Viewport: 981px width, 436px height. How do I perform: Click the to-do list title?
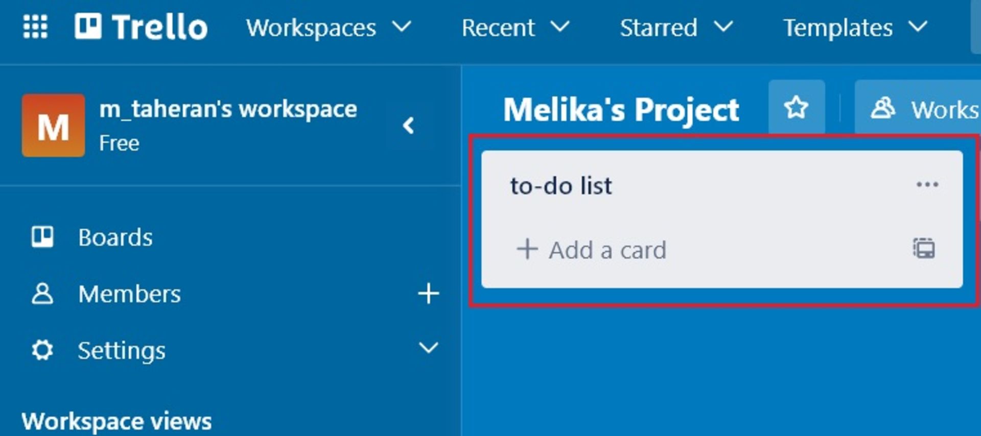click(x=561, y=186)
